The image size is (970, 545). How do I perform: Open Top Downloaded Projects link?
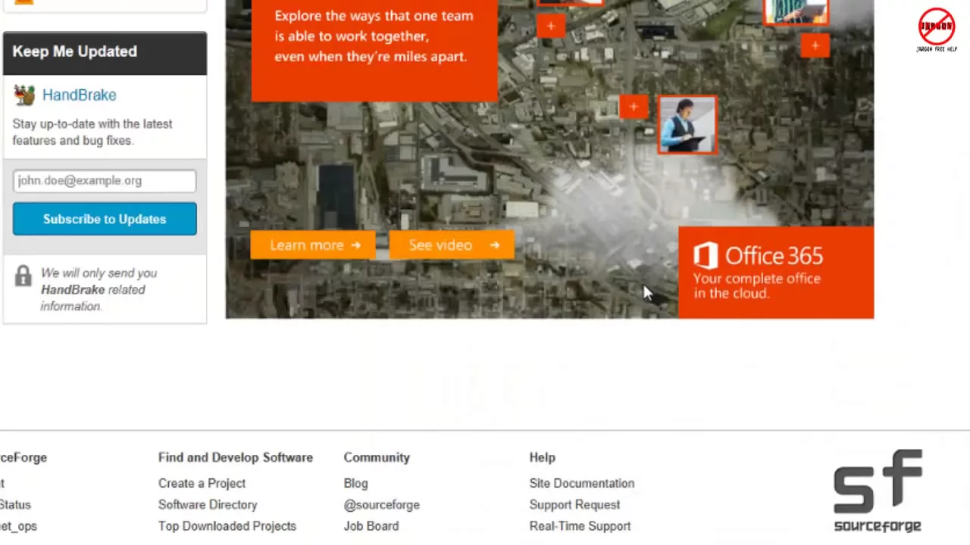tap(227, 525)
